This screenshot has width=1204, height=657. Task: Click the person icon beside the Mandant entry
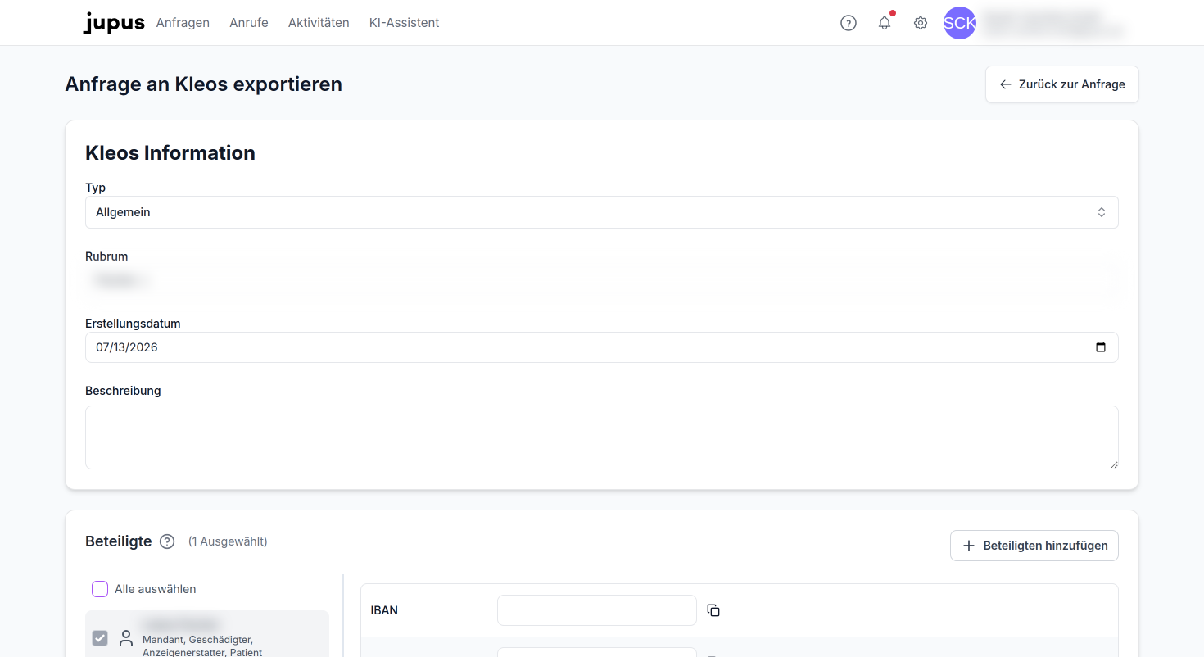pyautogui.click(x=126, y=638)
